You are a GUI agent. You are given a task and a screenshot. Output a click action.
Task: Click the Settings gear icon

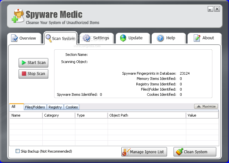tap(86, 38)
